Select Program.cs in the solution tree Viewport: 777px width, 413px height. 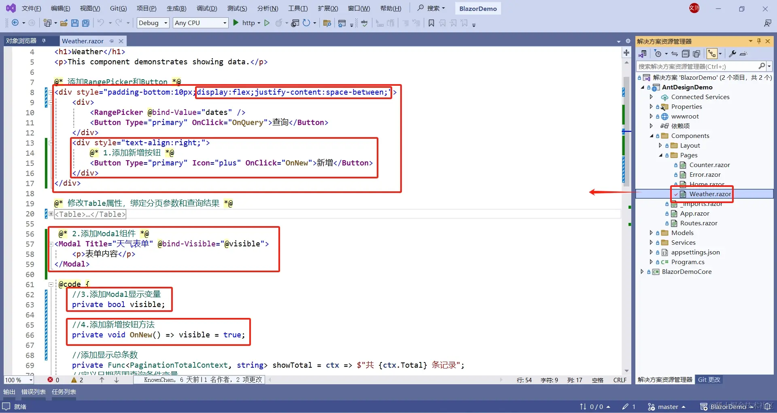[688, 262]
